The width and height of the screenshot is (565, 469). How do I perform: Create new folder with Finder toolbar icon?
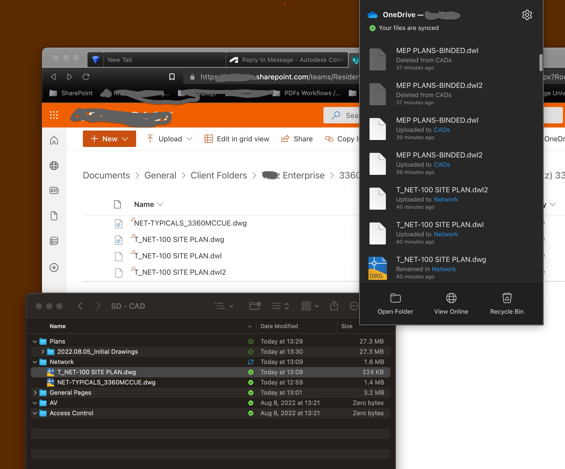255,306
